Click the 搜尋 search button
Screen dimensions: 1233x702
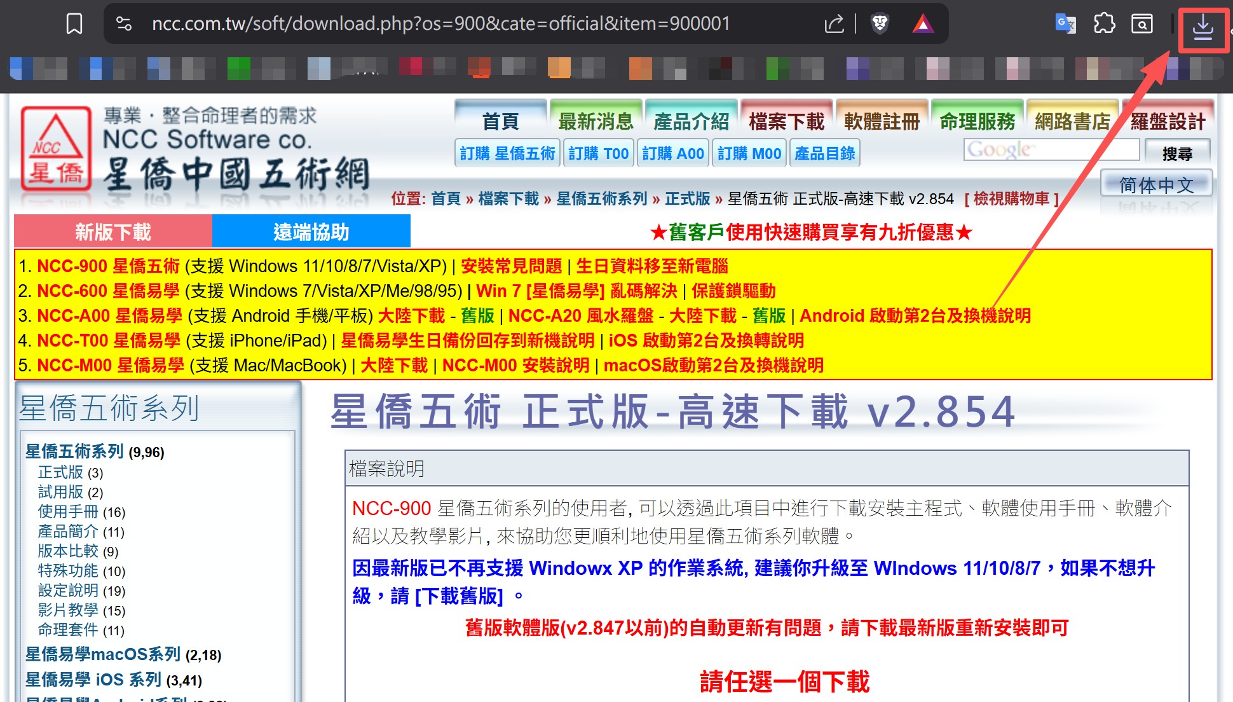point(1177,153)
